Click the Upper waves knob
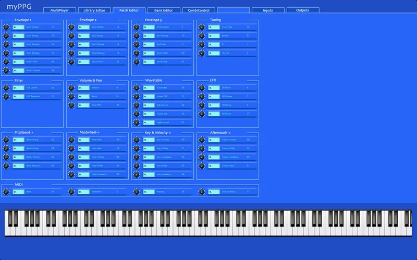The height and width of the screenshot is (260, 417). click(x=137, y=123)
